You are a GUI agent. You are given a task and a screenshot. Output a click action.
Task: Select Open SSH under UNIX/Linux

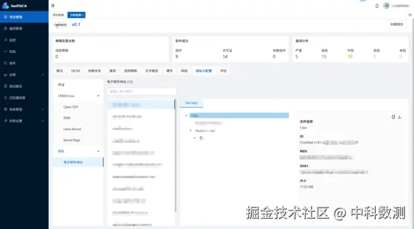click(78, 107)
